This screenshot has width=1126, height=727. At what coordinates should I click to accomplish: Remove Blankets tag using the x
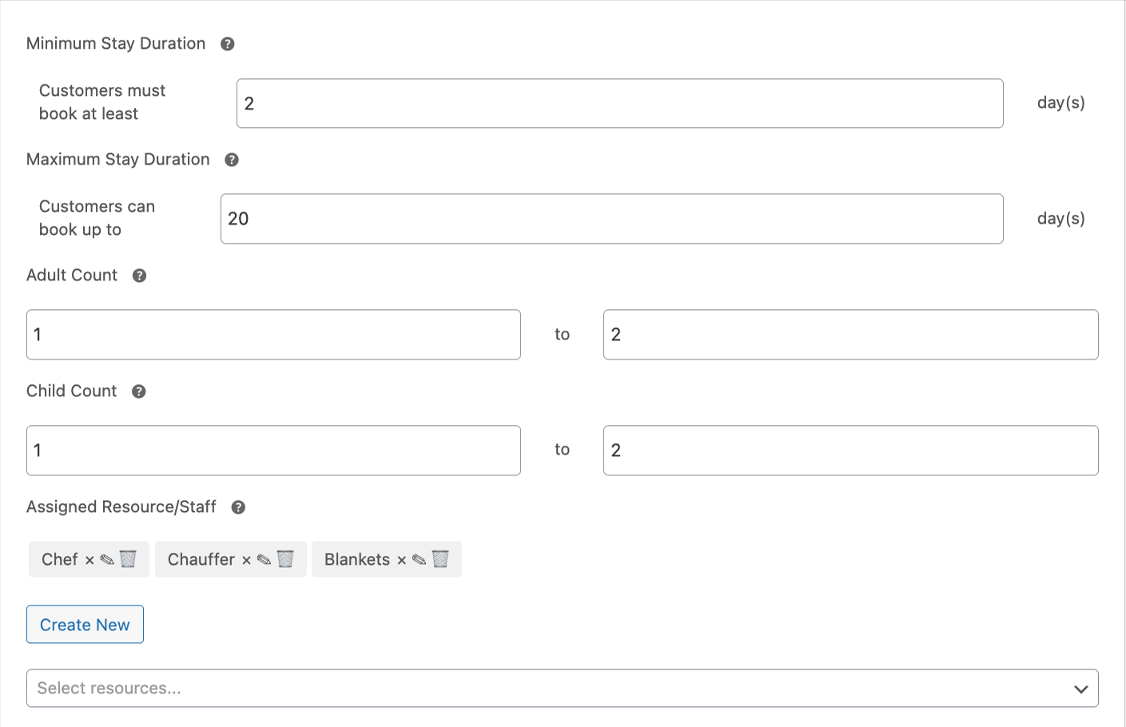401,560
